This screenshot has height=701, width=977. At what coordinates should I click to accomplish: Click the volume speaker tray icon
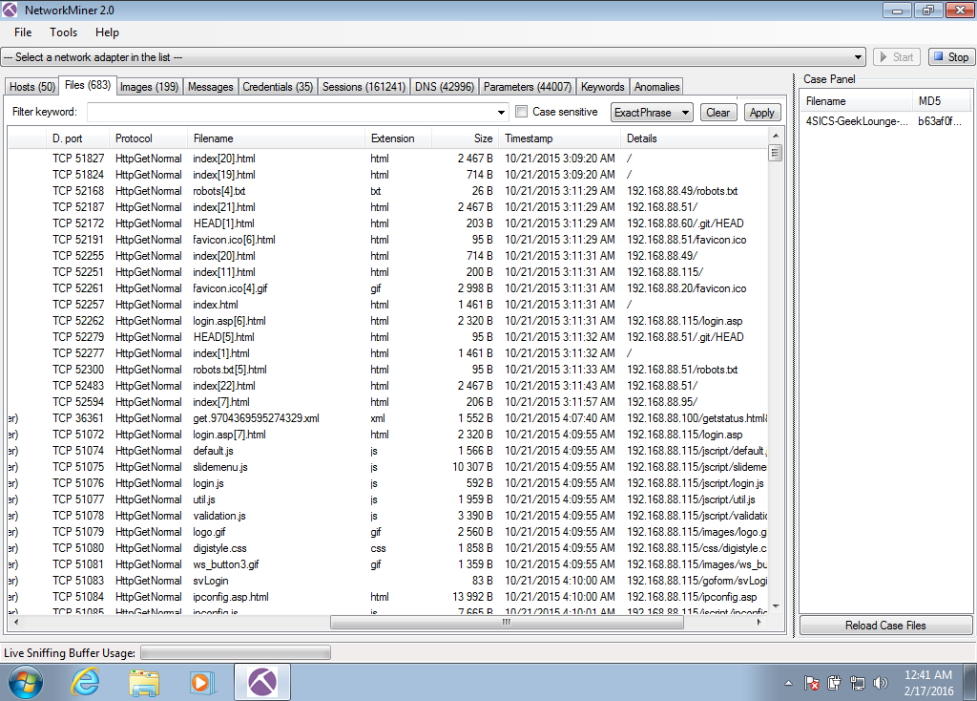[x=880, y=683]
